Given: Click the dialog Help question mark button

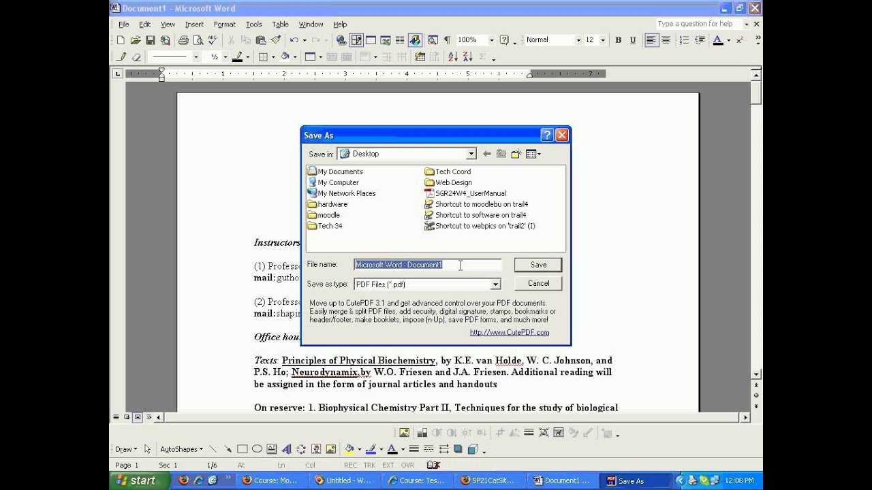Looking at the screenshot, I should click(547, 135).
